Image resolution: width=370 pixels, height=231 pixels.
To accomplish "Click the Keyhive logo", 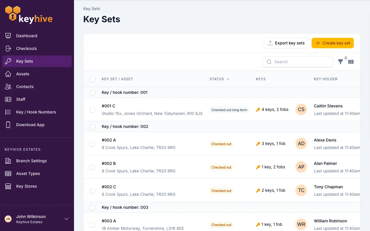I will pyautogui.click(x=29, y=15).
